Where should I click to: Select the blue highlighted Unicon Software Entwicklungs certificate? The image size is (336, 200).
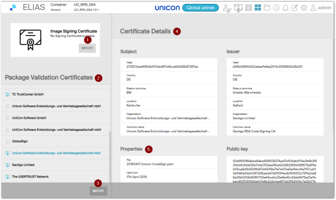pos(55,153)
